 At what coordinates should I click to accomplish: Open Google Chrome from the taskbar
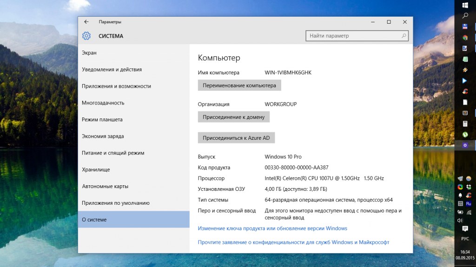(465, 38)
